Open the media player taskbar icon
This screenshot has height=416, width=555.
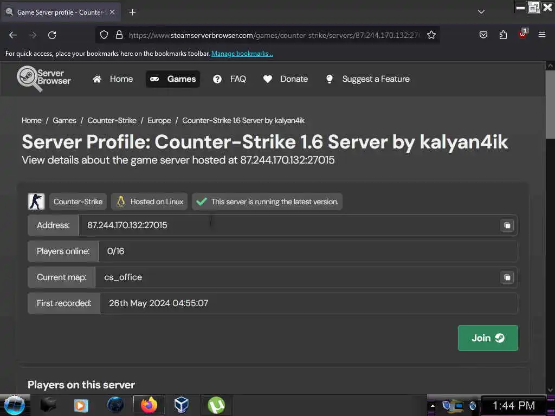point(81,405)
